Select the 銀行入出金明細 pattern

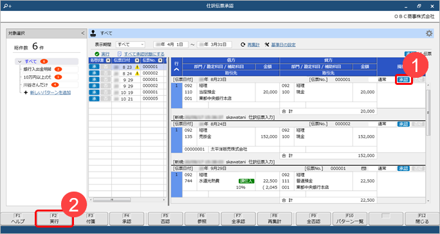[50, 69]
